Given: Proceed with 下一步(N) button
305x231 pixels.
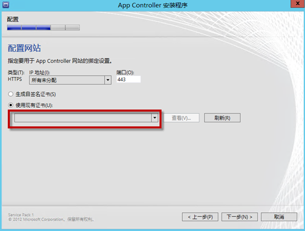Looking at the screenshot, I should click(239, 217).
